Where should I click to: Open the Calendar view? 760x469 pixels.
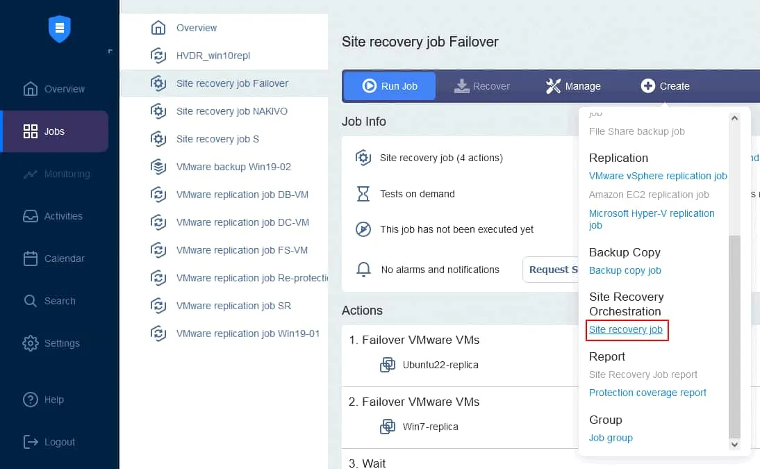(31, 258)
